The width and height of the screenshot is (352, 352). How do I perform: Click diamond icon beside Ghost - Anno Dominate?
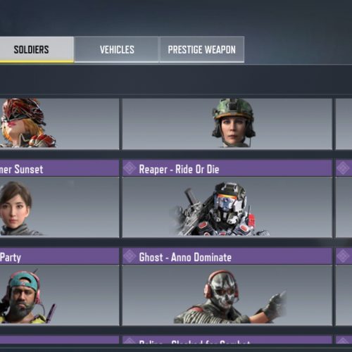coord(130,256)
